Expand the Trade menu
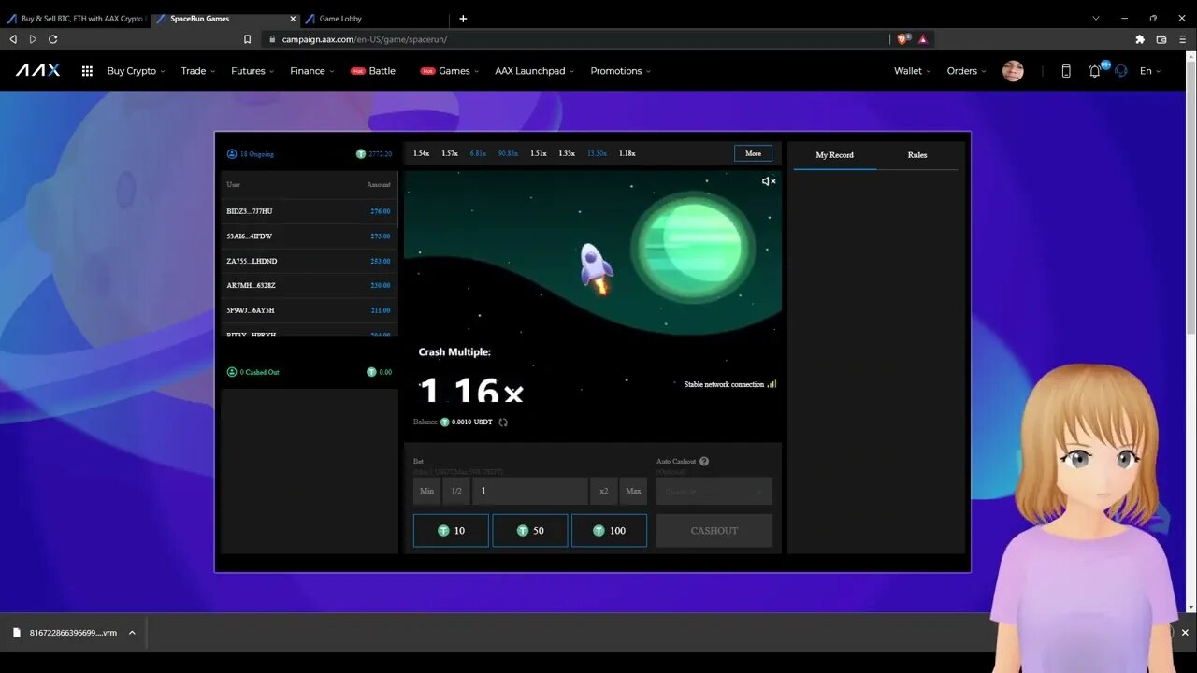The width and height of the screenshot is (1197, 673). click(198, 71)
